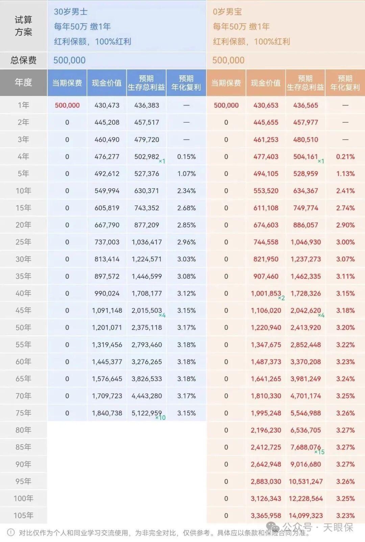365x542 pixels.
Task: Select the orange 预期年化复利 column header
Action: tap(345, 83)
